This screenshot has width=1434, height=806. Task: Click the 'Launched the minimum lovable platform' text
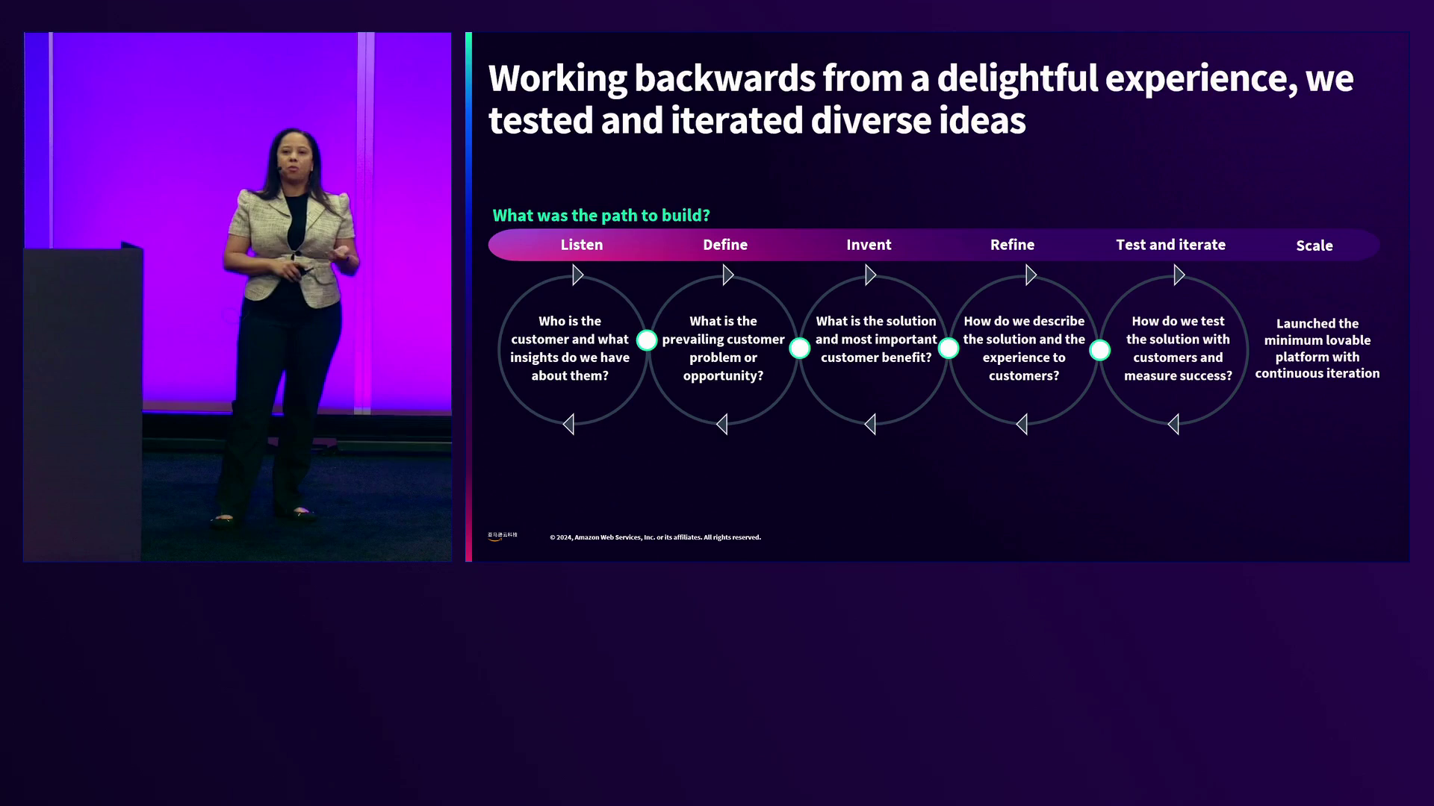[1317, 349]
